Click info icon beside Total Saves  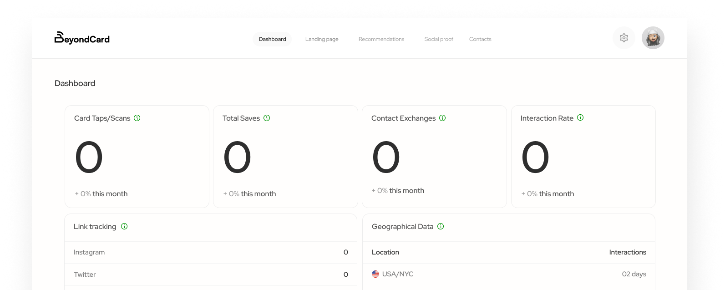click(267, 118)
